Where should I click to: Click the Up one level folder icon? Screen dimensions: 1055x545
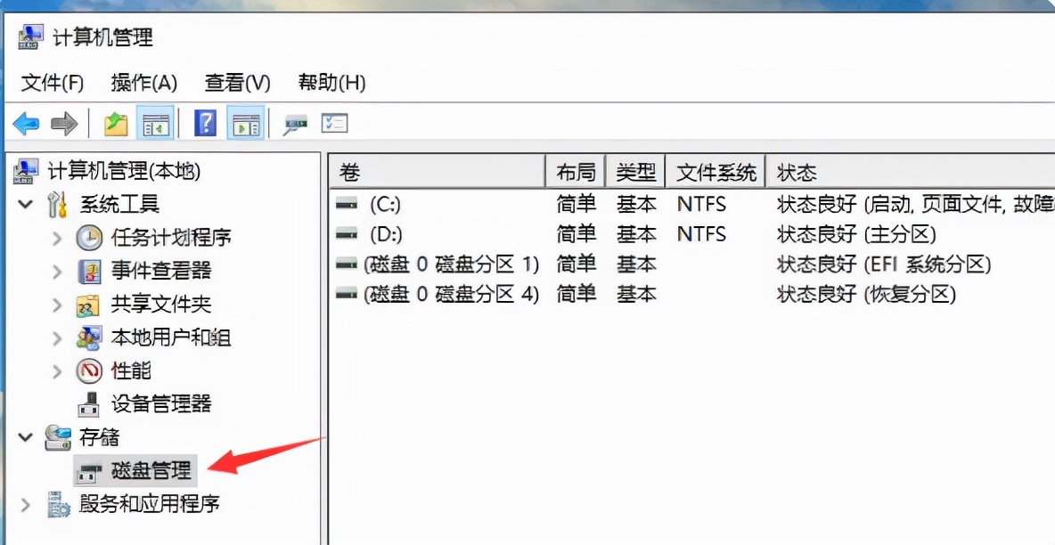pos(114,123)
